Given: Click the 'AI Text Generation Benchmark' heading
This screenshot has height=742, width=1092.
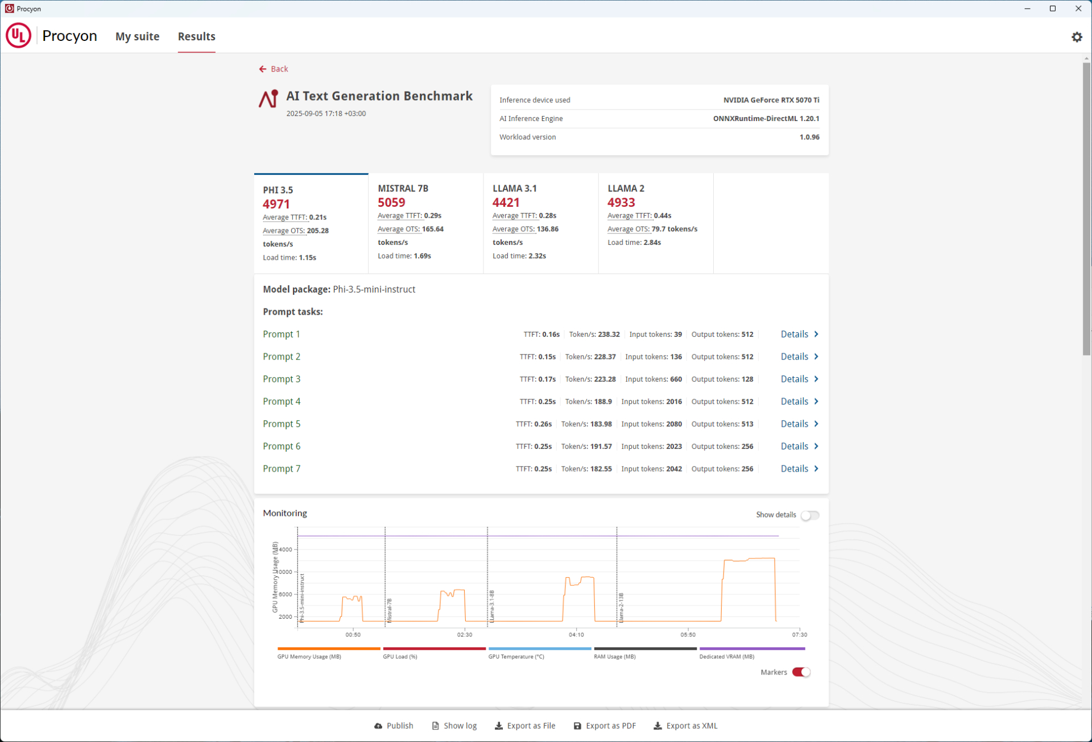Looking at the screenshot, I should pos(379,96).
